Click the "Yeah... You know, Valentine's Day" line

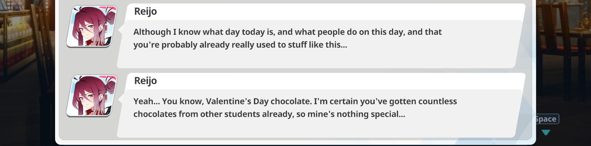pos(295,101)
